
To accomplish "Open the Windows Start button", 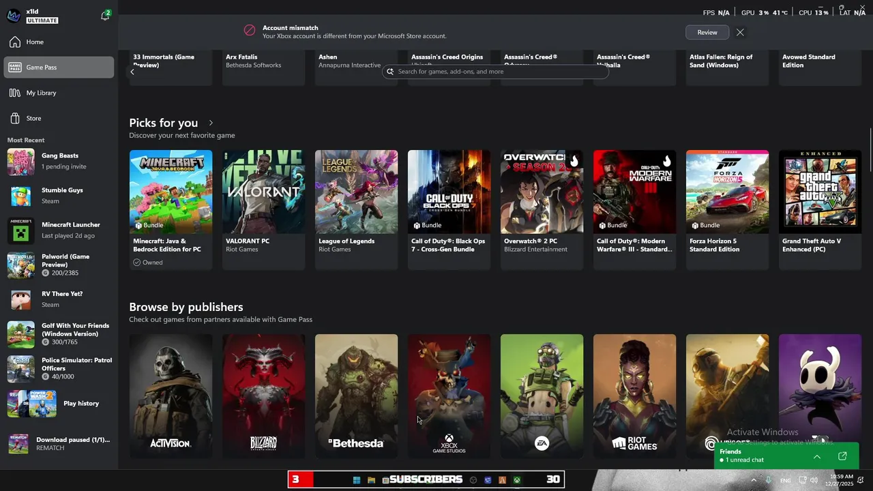I will pos(356,480).
